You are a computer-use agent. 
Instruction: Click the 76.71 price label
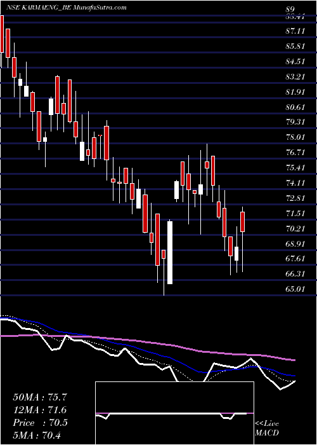(295, 153)
